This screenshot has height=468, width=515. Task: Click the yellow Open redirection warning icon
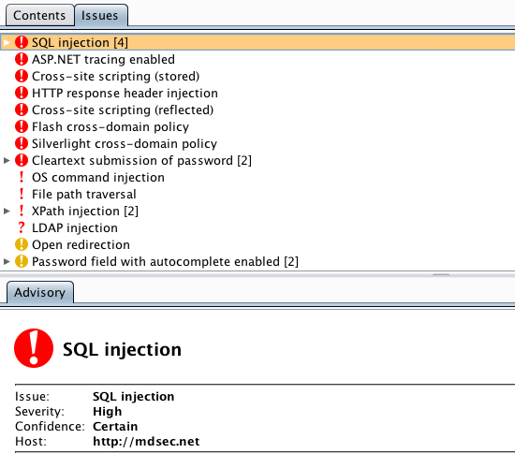22,244
